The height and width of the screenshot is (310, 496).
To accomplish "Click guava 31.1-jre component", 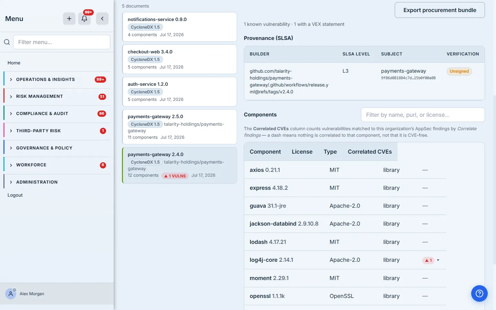I will 268,206.
